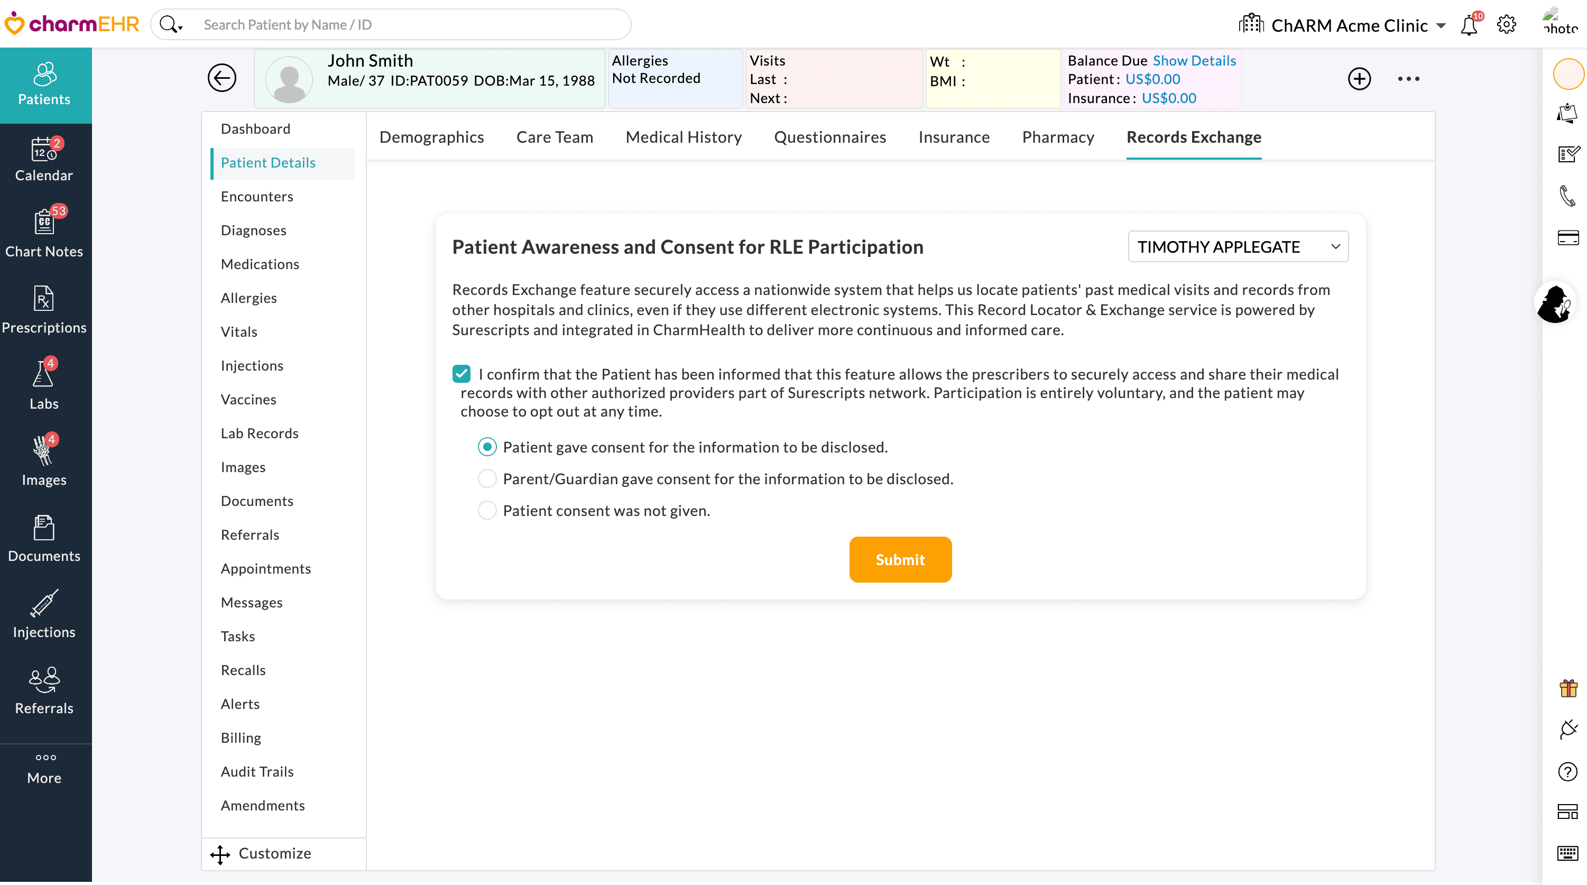
Task: Open the credit card payments icon
Action: 1568,237
